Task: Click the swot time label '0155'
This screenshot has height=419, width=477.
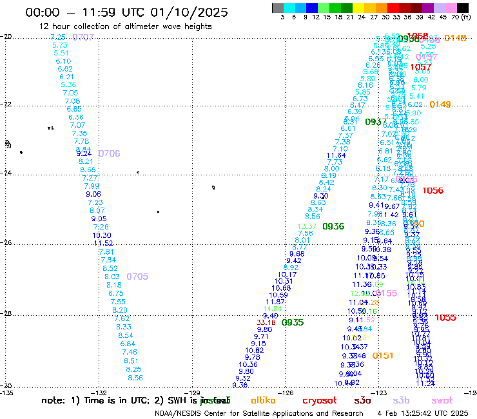Action: pos(387,293)
